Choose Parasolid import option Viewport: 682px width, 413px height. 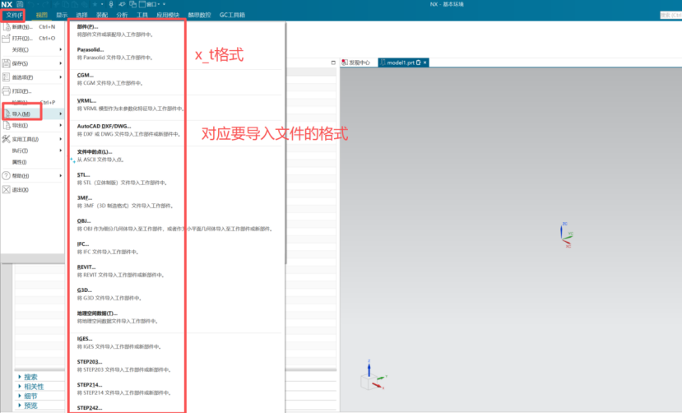point(91,49)
